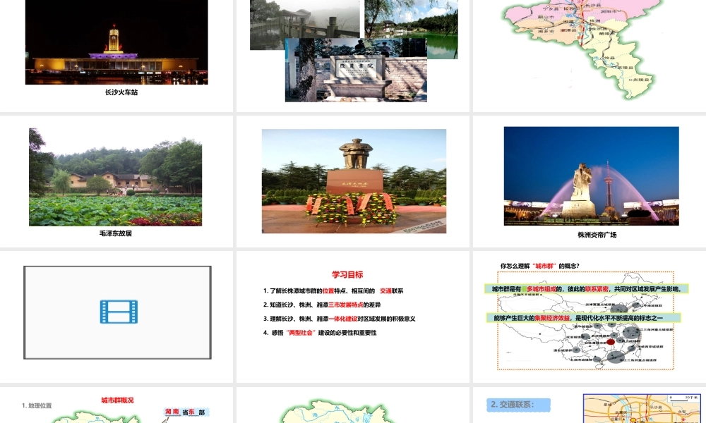Viewport: 706px width, 423px height.
Task: Click the caption 毛泽东故居
Action: (x=116, y=233)
